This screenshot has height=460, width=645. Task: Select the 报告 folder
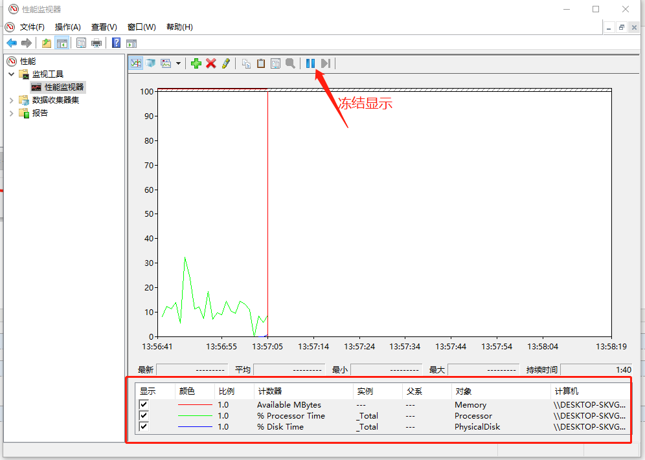[x=40, y=113]
